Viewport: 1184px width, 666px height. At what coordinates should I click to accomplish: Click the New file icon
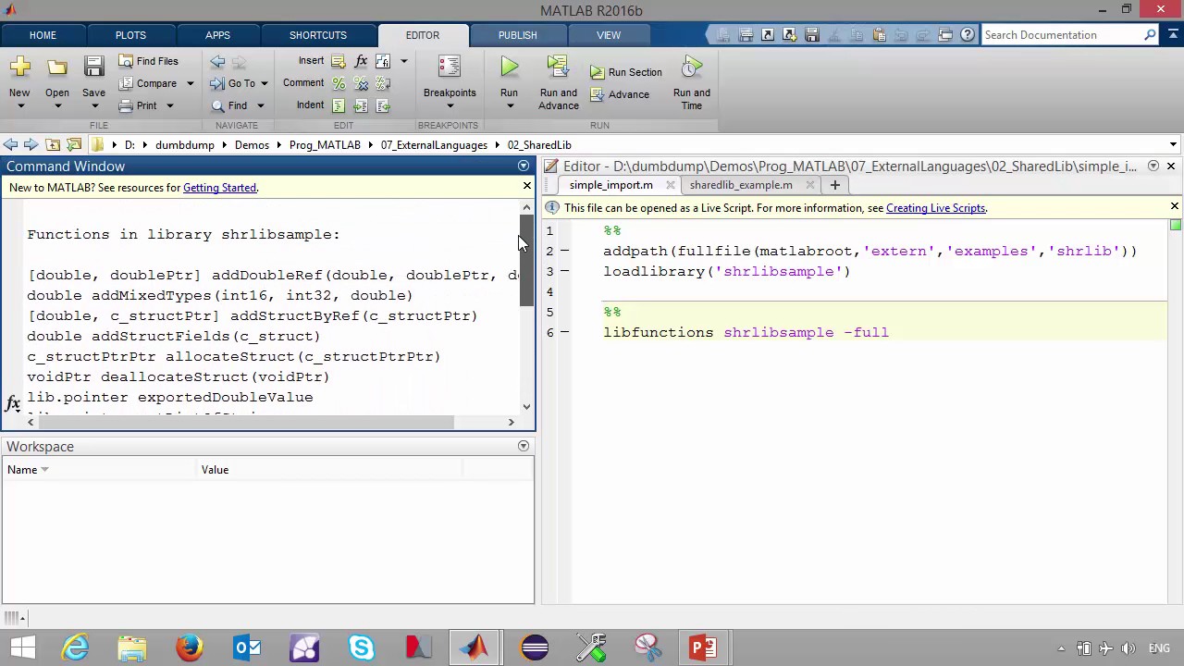tap(19, 67)
